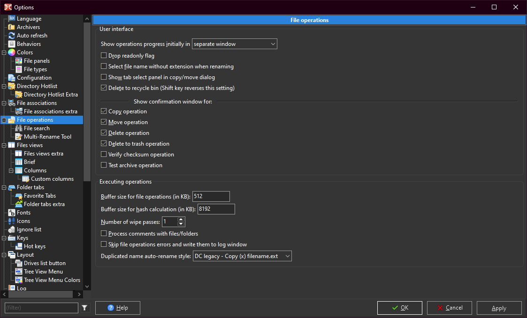Collapse the Files views tree node
The image size is (527, 318).
(x=4, y=145)
